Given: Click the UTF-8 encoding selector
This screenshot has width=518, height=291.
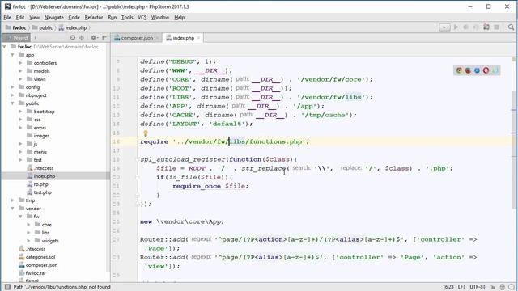Looking at the screenshot, I should point(478,287).
